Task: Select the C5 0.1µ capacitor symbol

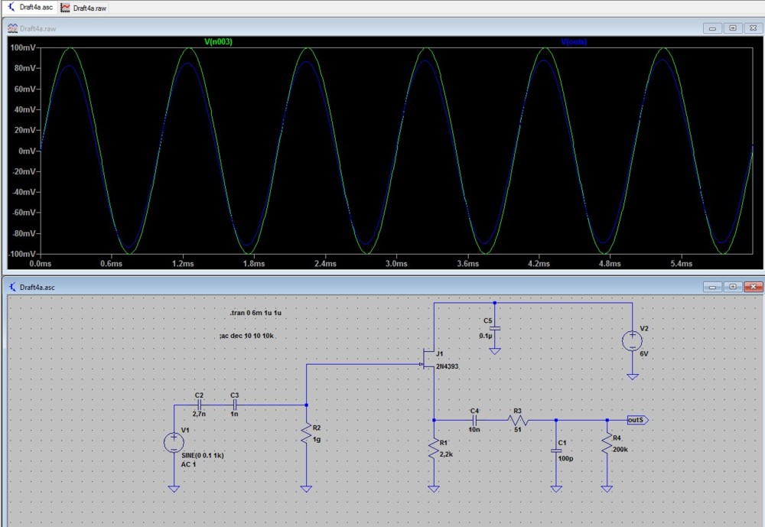Action: [495, 328]
